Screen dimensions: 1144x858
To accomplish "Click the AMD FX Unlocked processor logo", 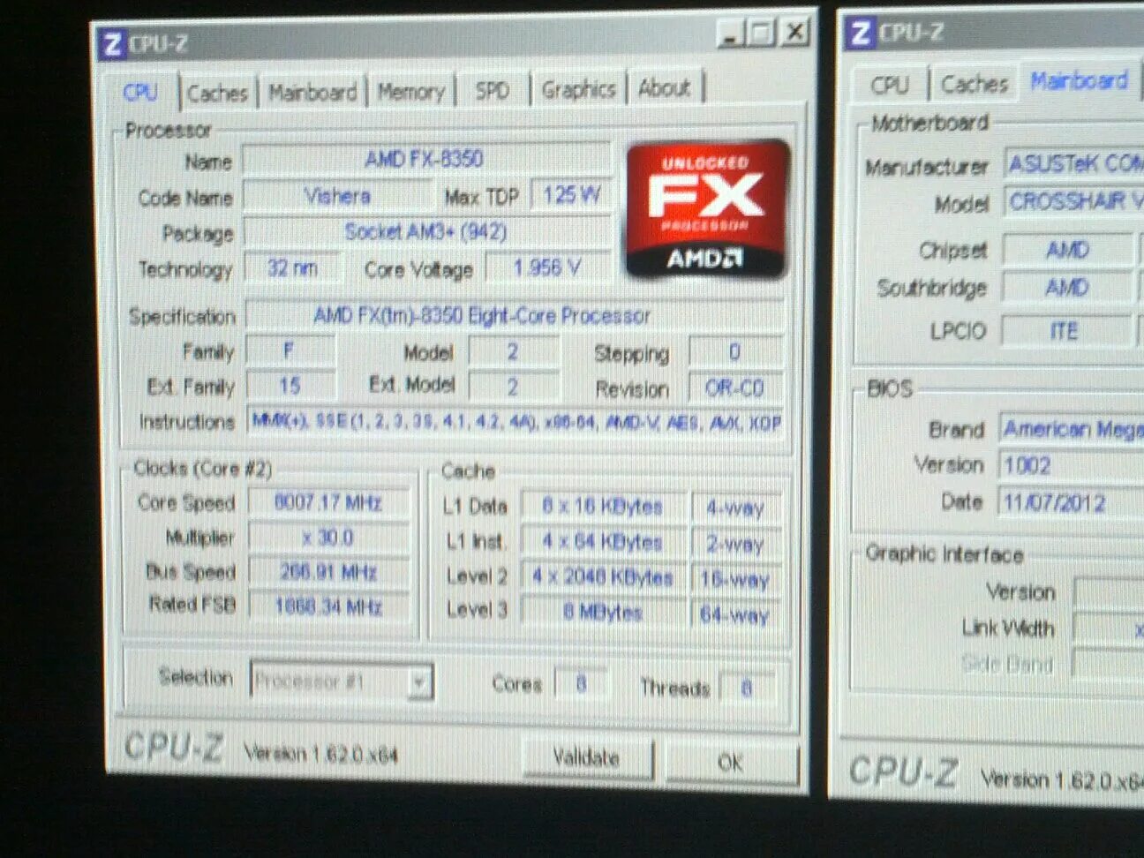I will click(707, 208).
